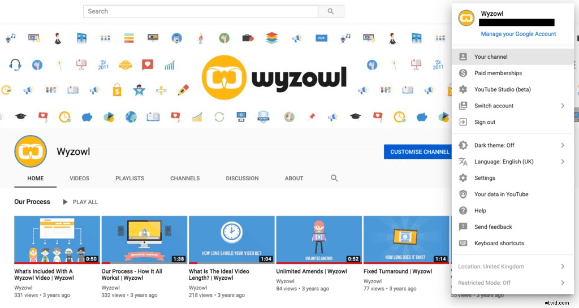Click the channel search magnifier icon
Image resolution: width=579 pixels, height=308 pixels.
click(x=334, y=178)
